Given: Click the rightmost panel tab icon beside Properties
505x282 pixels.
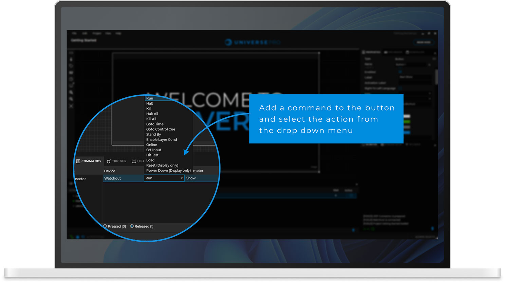Looking at the screenshot, I should coord(407,52).
